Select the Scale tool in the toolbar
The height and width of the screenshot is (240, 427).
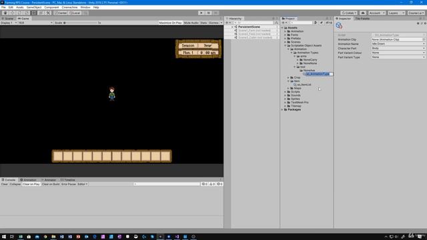click(x=27, y=13)
